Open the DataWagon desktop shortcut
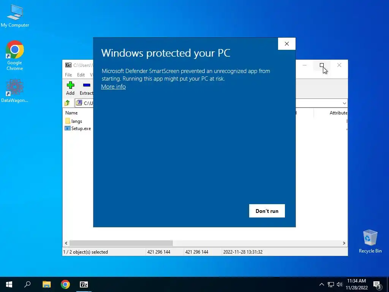 [15, 90]
